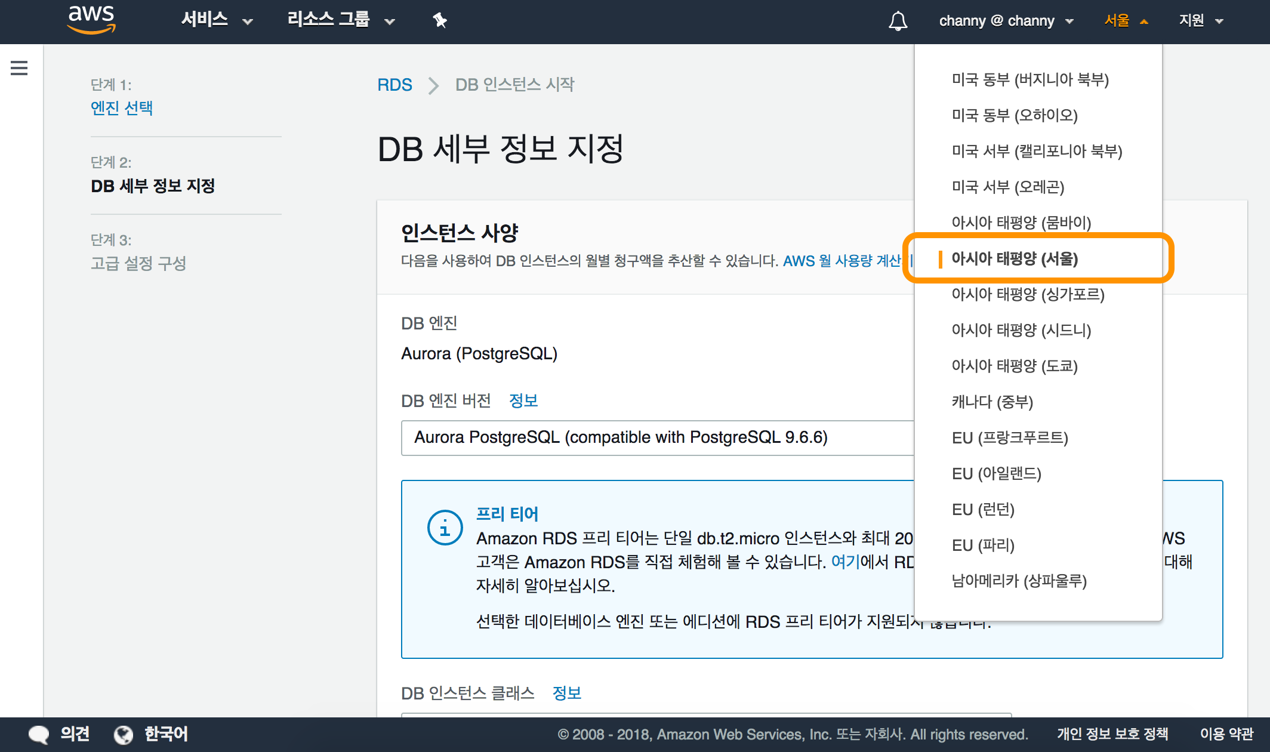Viewport: 1270px width, 752px height.
Task: Click the RDS breadcrumb link
Action: point(394,85)
